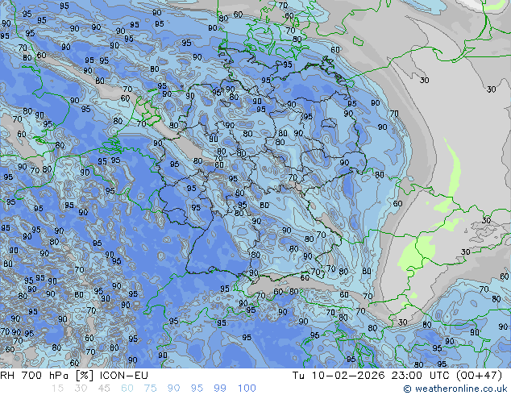Screen dimensions: 511x395
Task: Select the legend value 90 in the color scale
Action: [174, 389]
